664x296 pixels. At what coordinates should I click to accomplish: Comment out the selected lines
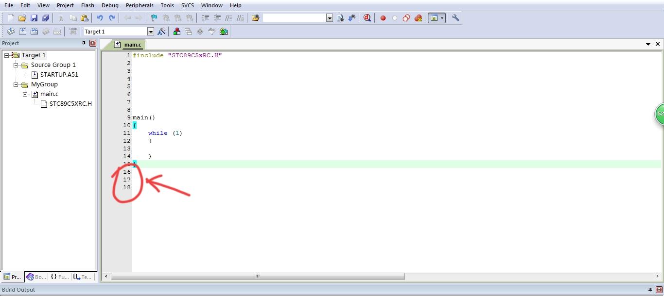[x=228, y=18]
